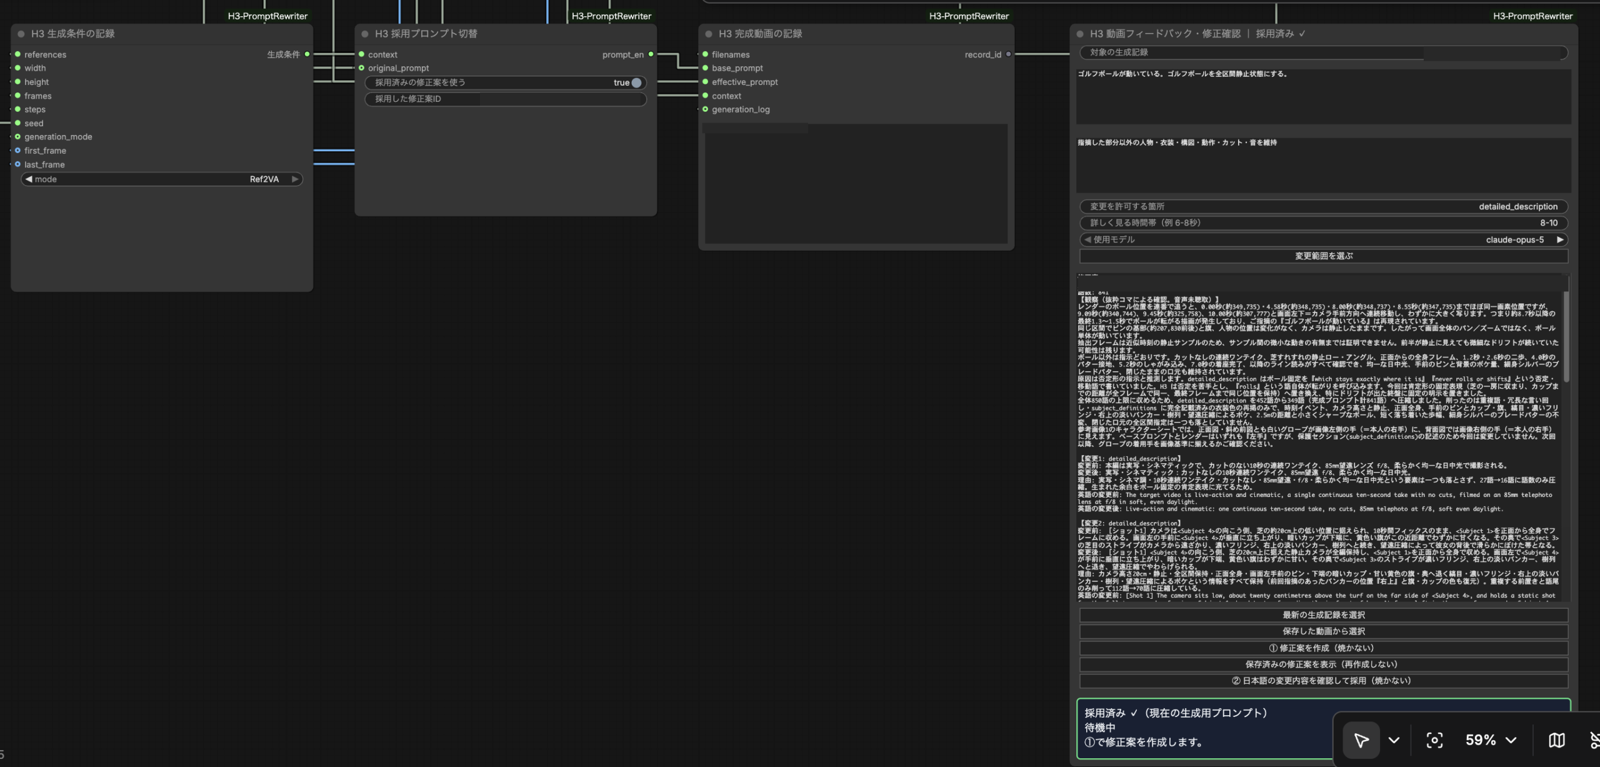
Task: Click the prompt_en output socket
Action: pyautogui.click(x=651, y=54)
